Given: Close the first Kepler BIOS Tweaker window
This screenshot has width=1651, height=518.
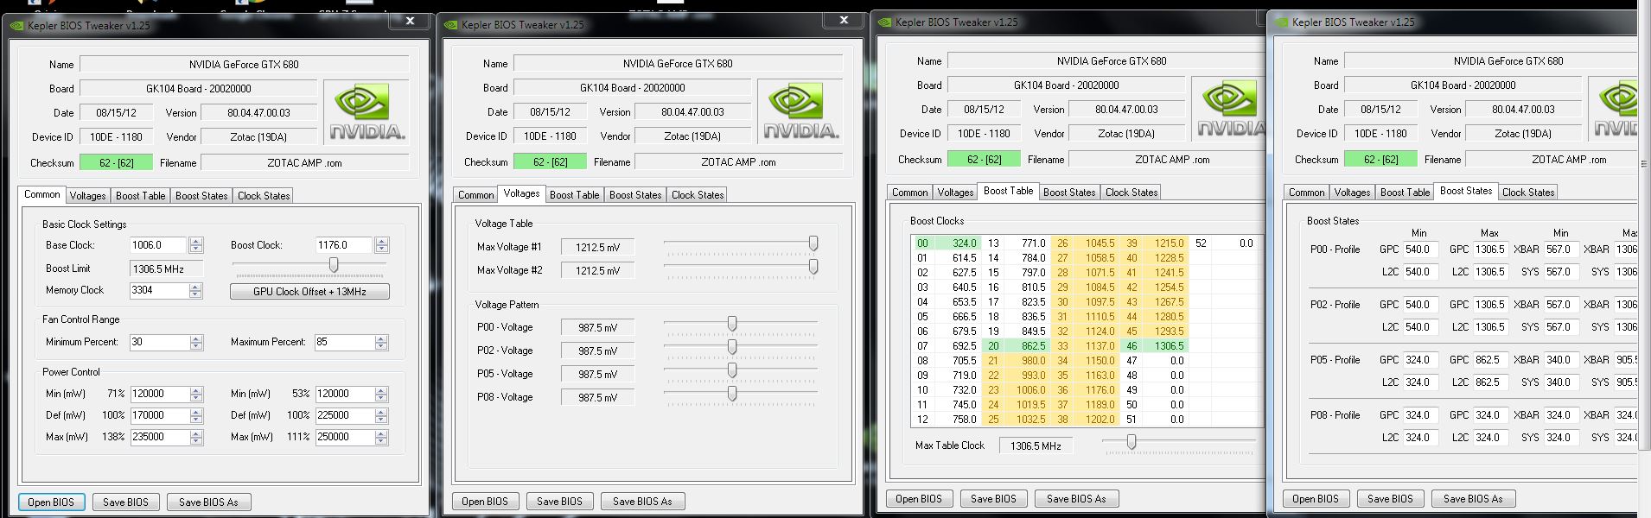Looking at the screenshot, I should pyautogui.click(x=411, y=21).
